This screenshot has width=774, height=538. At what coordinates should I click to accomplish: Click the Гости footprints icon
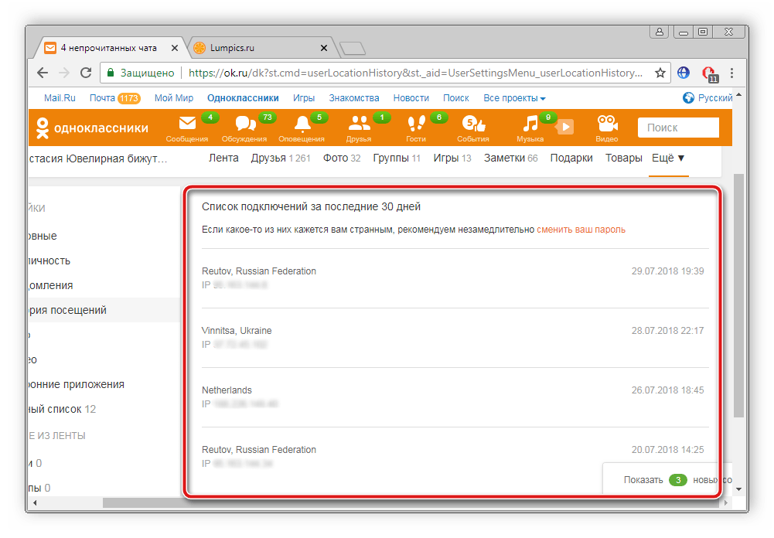[x=416, y=125]
